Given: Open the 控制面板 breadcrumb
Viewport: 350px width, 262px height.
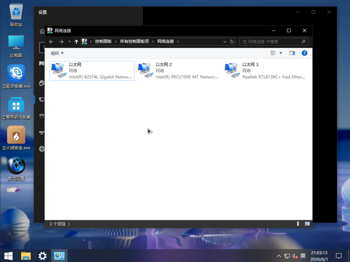Looking at the screenshot, I should (103, 41).
